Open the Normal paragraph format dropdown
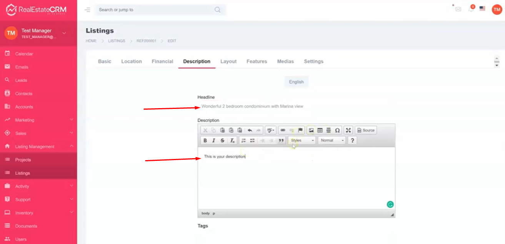The width and height of the screenshot is (505, 244). point(332,140)
